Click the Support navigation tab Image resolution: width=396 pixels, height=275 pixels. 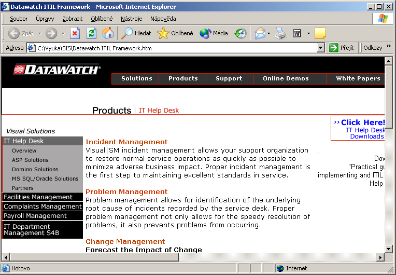coord(230,78)
